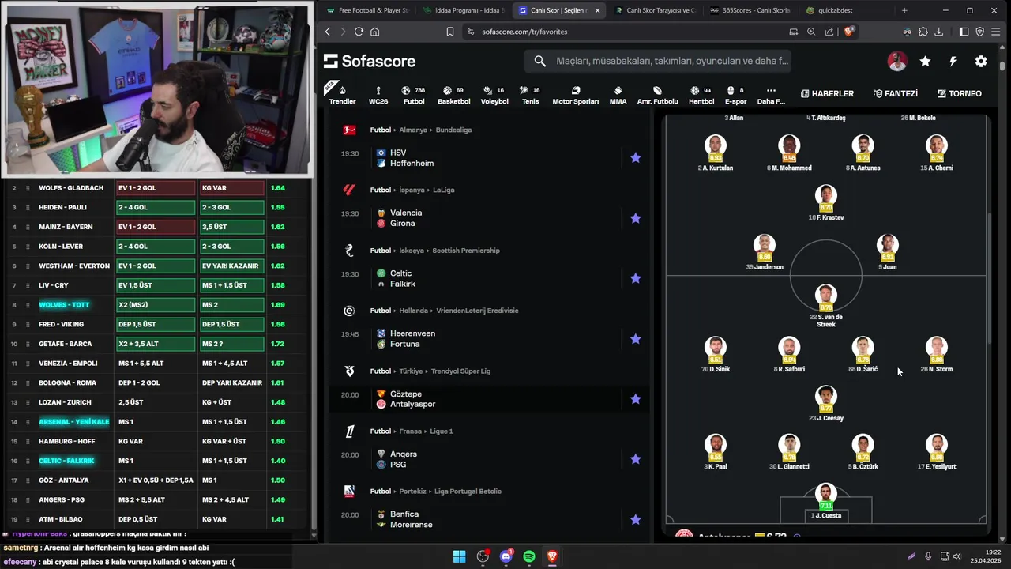
Task: Open the WC26 category
Action: [378, 95]
